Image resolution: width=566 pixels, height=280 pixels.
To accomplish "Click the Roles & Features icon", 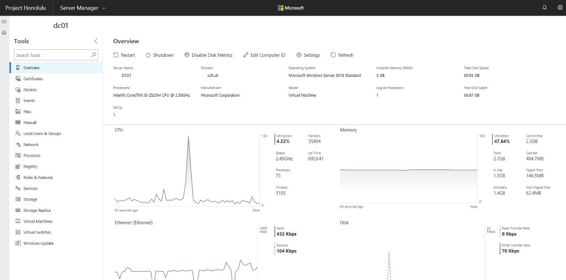I will click(18, 177).
